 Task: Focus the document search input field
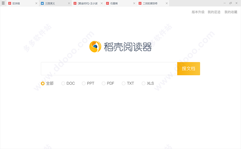(x=109, y=69)
